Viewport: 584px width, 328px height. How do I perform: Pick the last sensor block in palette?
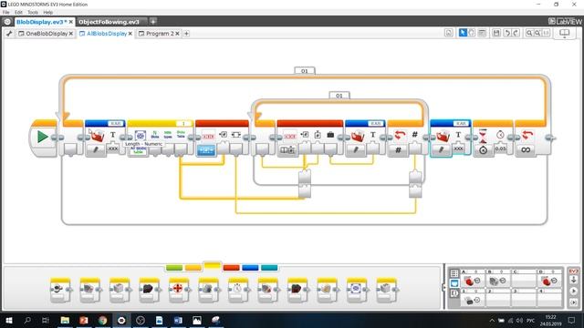pos(386,290)
